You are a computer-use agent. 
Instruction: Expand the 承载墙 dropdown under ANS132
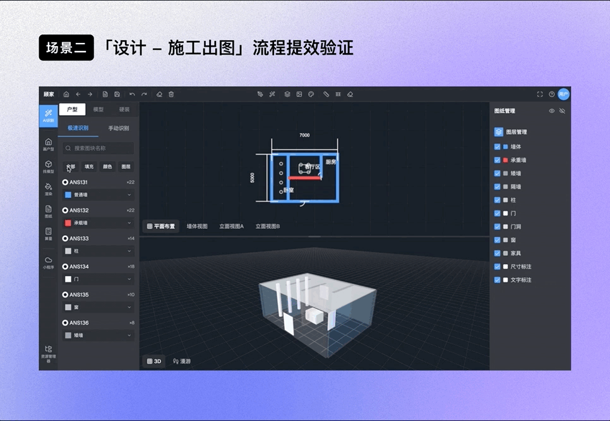(x=99, y=223)
